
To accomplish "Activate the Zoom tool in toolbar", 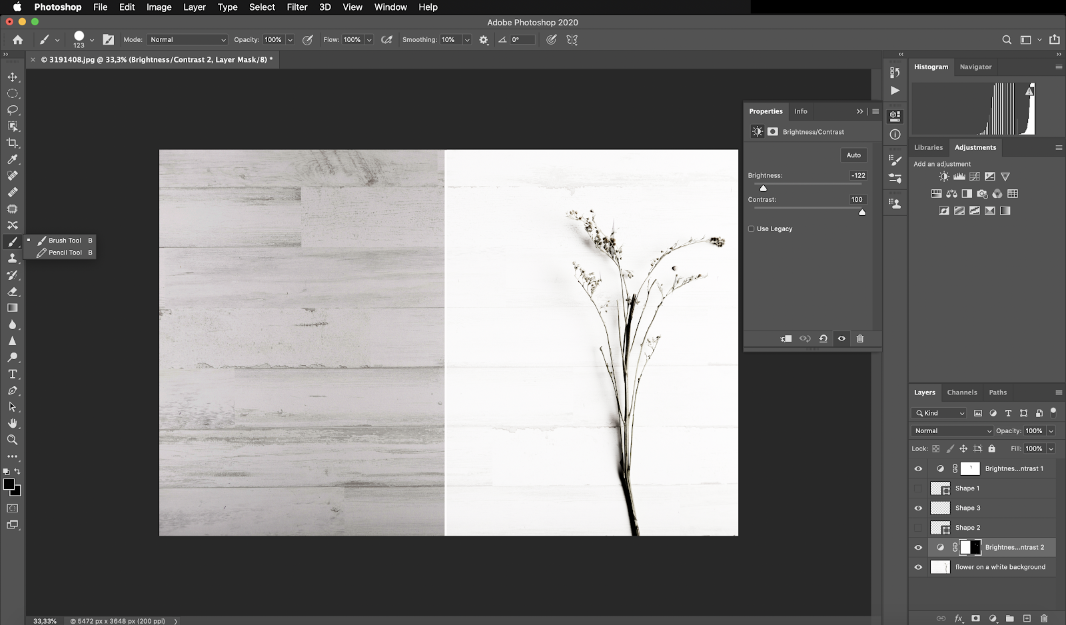I will (13, 440).
